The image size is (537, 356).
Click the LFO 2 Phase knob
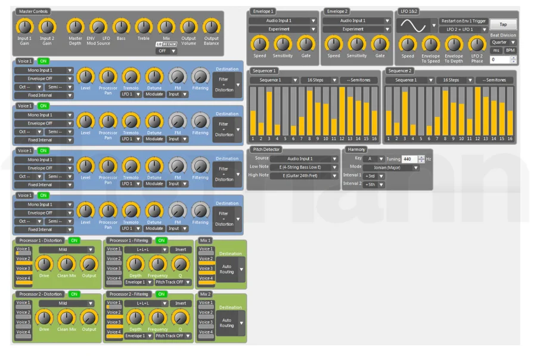click(477, 44)
